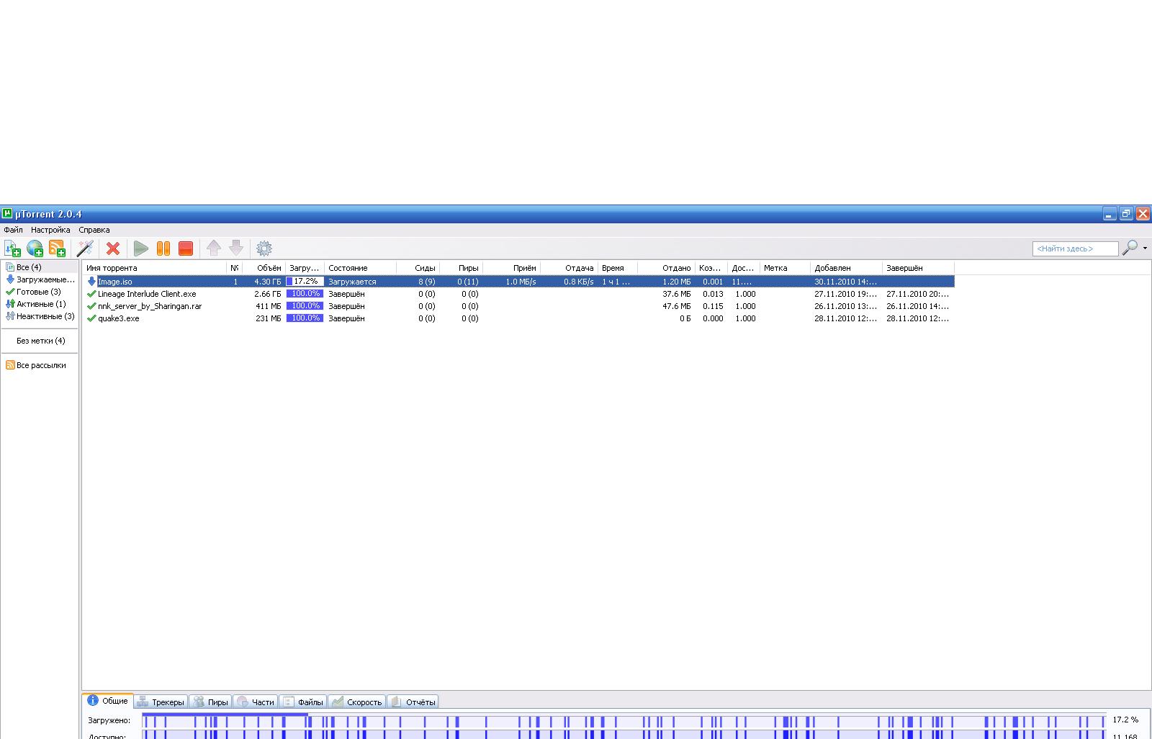The image size is (1152, 739).
Task: Open the Файл menu
Action: (13, 230)
